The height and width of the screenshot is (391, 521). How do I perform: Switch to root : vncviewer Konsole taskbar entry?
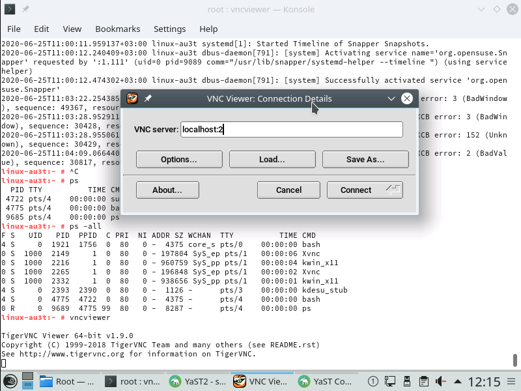click(x=133, y=381)
